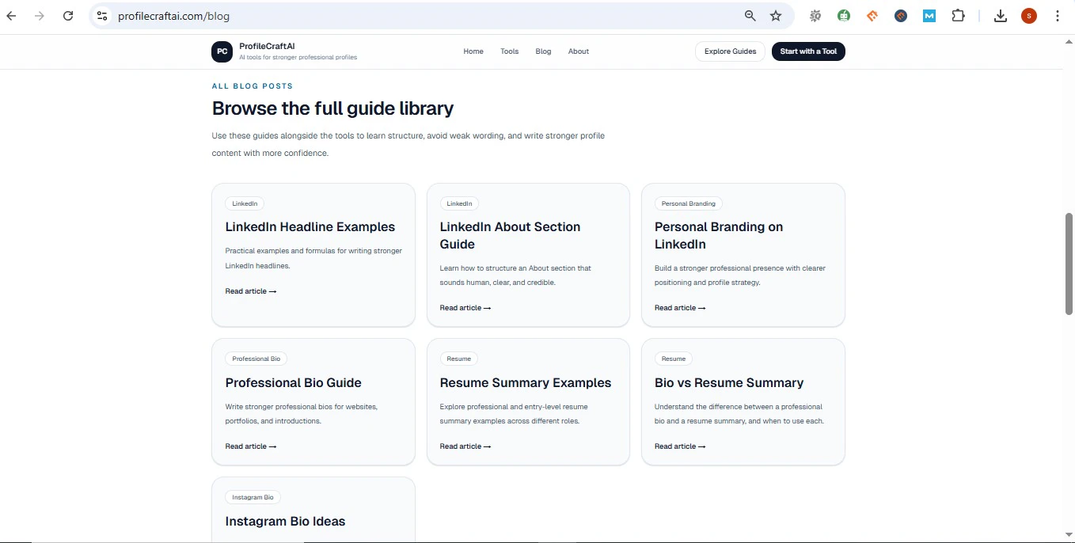The height and width of the screenshot is (543, 1075).
Task: Click Resume tag on Bio vs Resume Summary card
Action: (x=674, y=359)
